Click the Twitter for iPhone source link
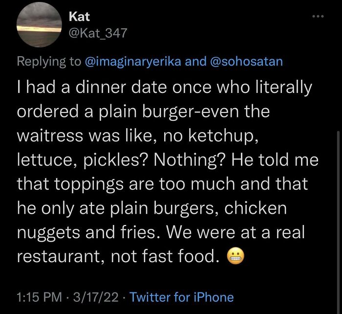 click(x=182, y=297)
